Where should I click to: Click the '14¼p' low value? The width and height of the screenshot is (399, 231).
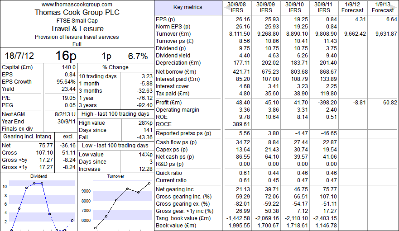click(x=145, y=155)
